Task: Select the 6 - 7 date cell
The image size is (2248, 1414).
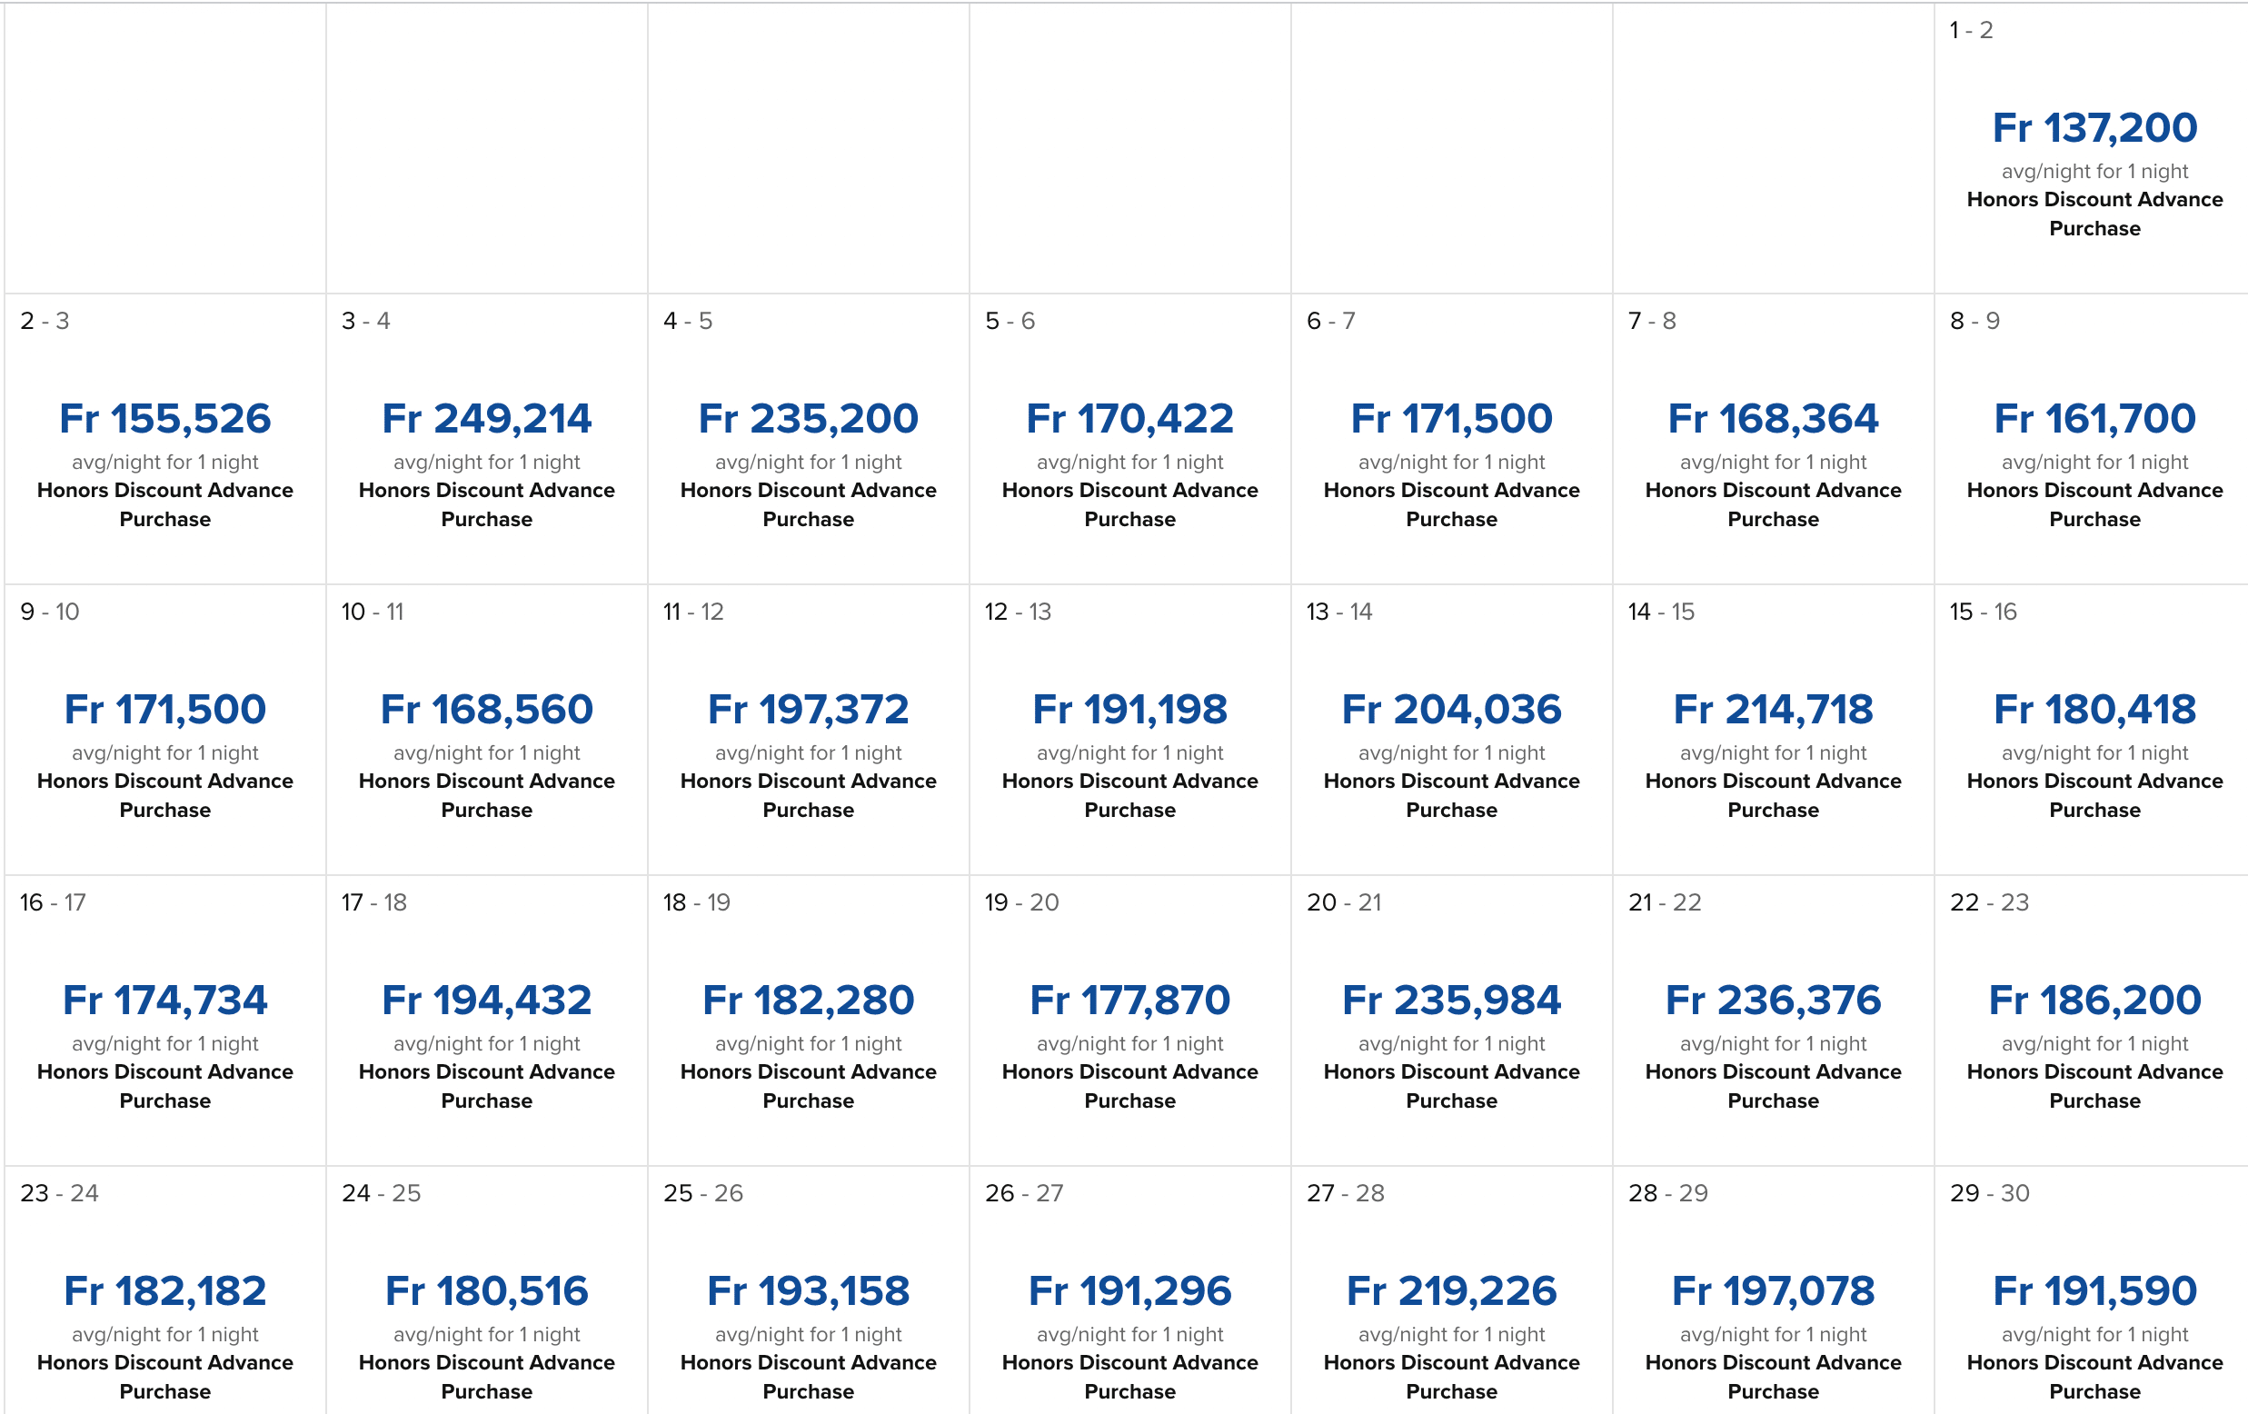Action: pos(1451,439)
